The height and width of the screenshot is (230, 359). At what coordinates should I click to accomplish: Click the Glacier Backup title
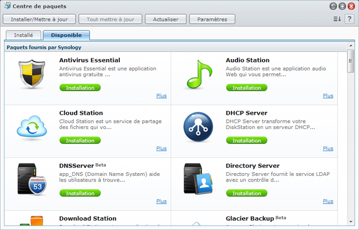coord(250,218)
